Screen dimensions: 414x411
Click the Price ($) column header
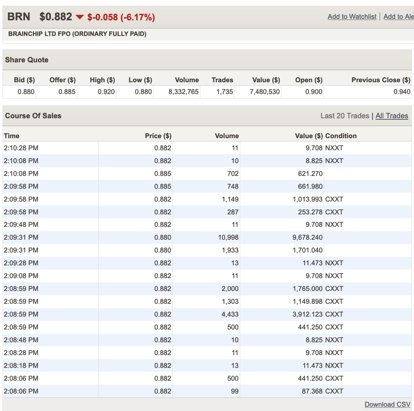tap(158, 136)
